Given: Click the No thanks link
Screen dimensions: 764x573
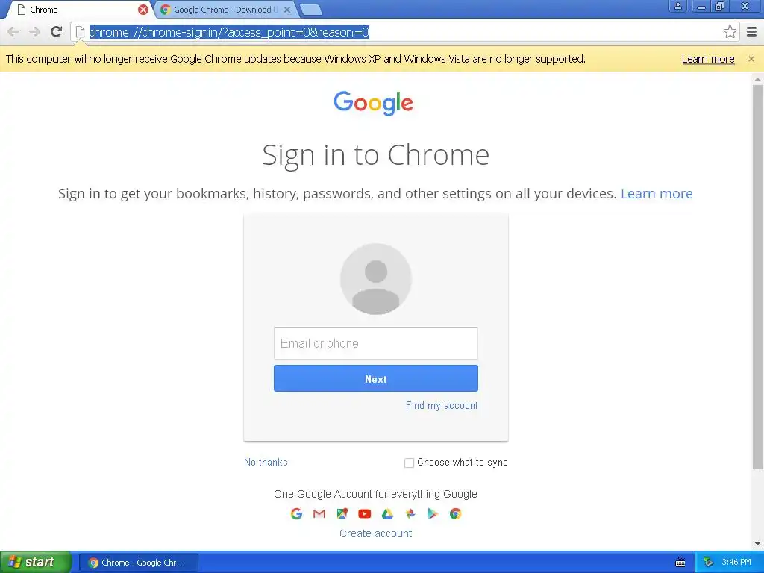Looking at the screenshot, I should click(x=266, y=463).
